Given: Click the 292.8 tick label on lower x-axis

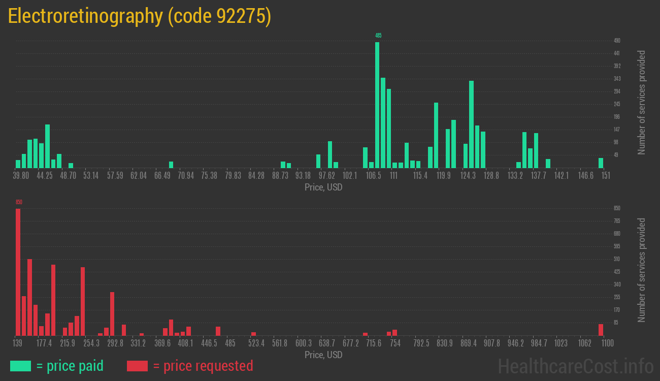Looking at the screenshot, I should pyautogui.click(x=115, y=343).
